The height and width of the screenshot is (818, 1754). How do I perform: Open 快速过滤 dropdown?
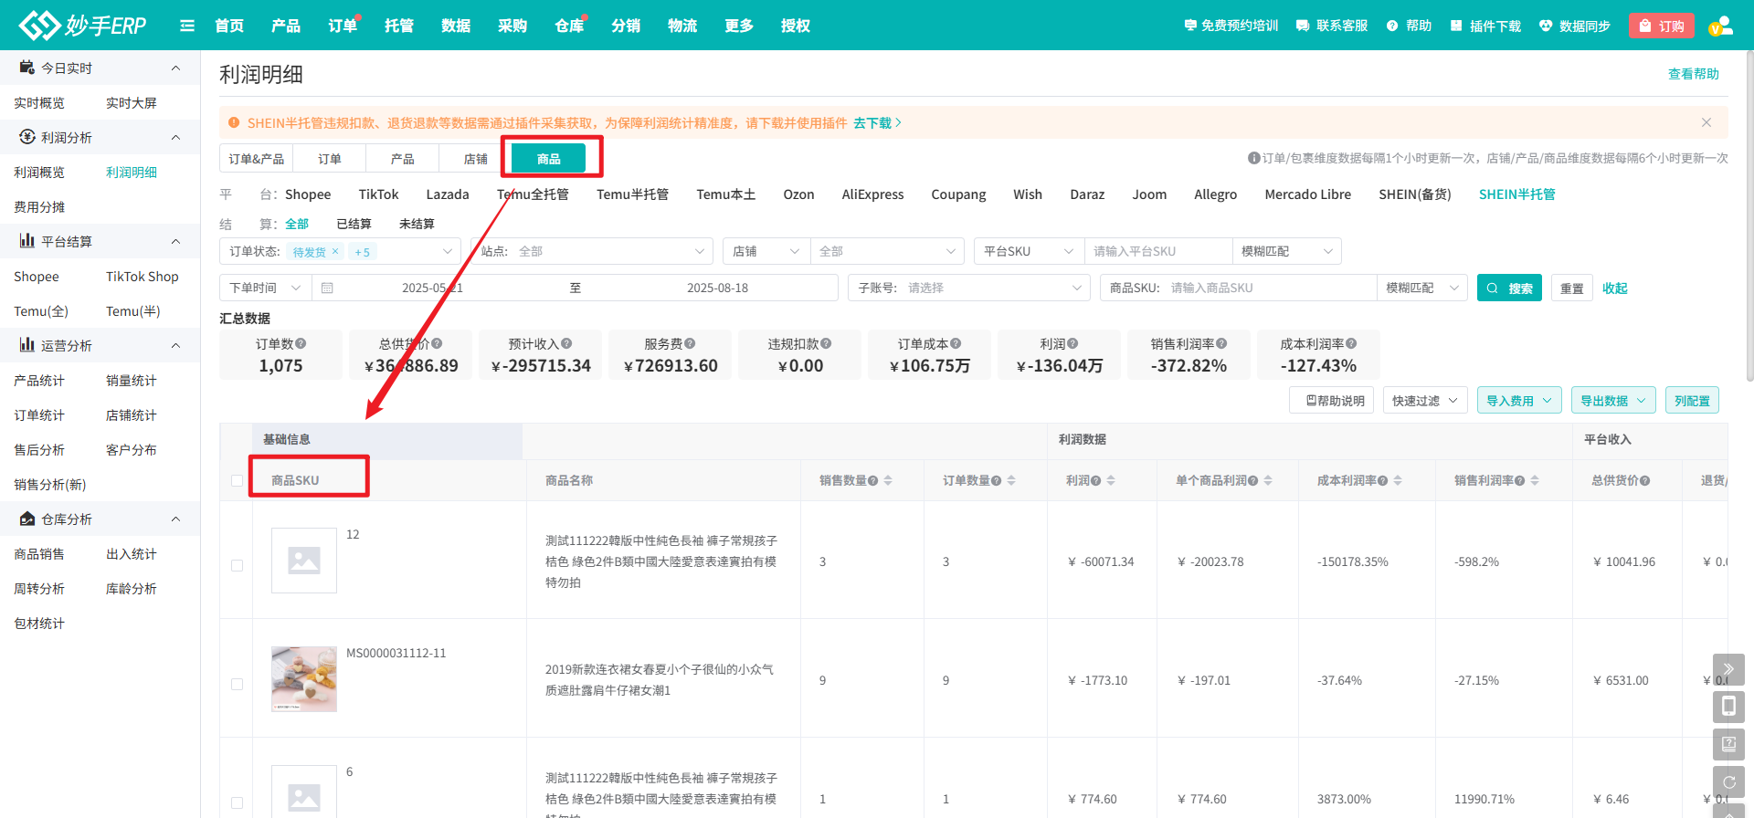click(1425, 400)
